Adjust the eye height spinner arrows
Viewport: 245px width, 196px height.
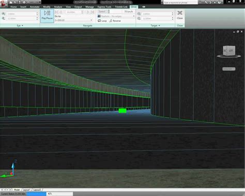[37, 14]
